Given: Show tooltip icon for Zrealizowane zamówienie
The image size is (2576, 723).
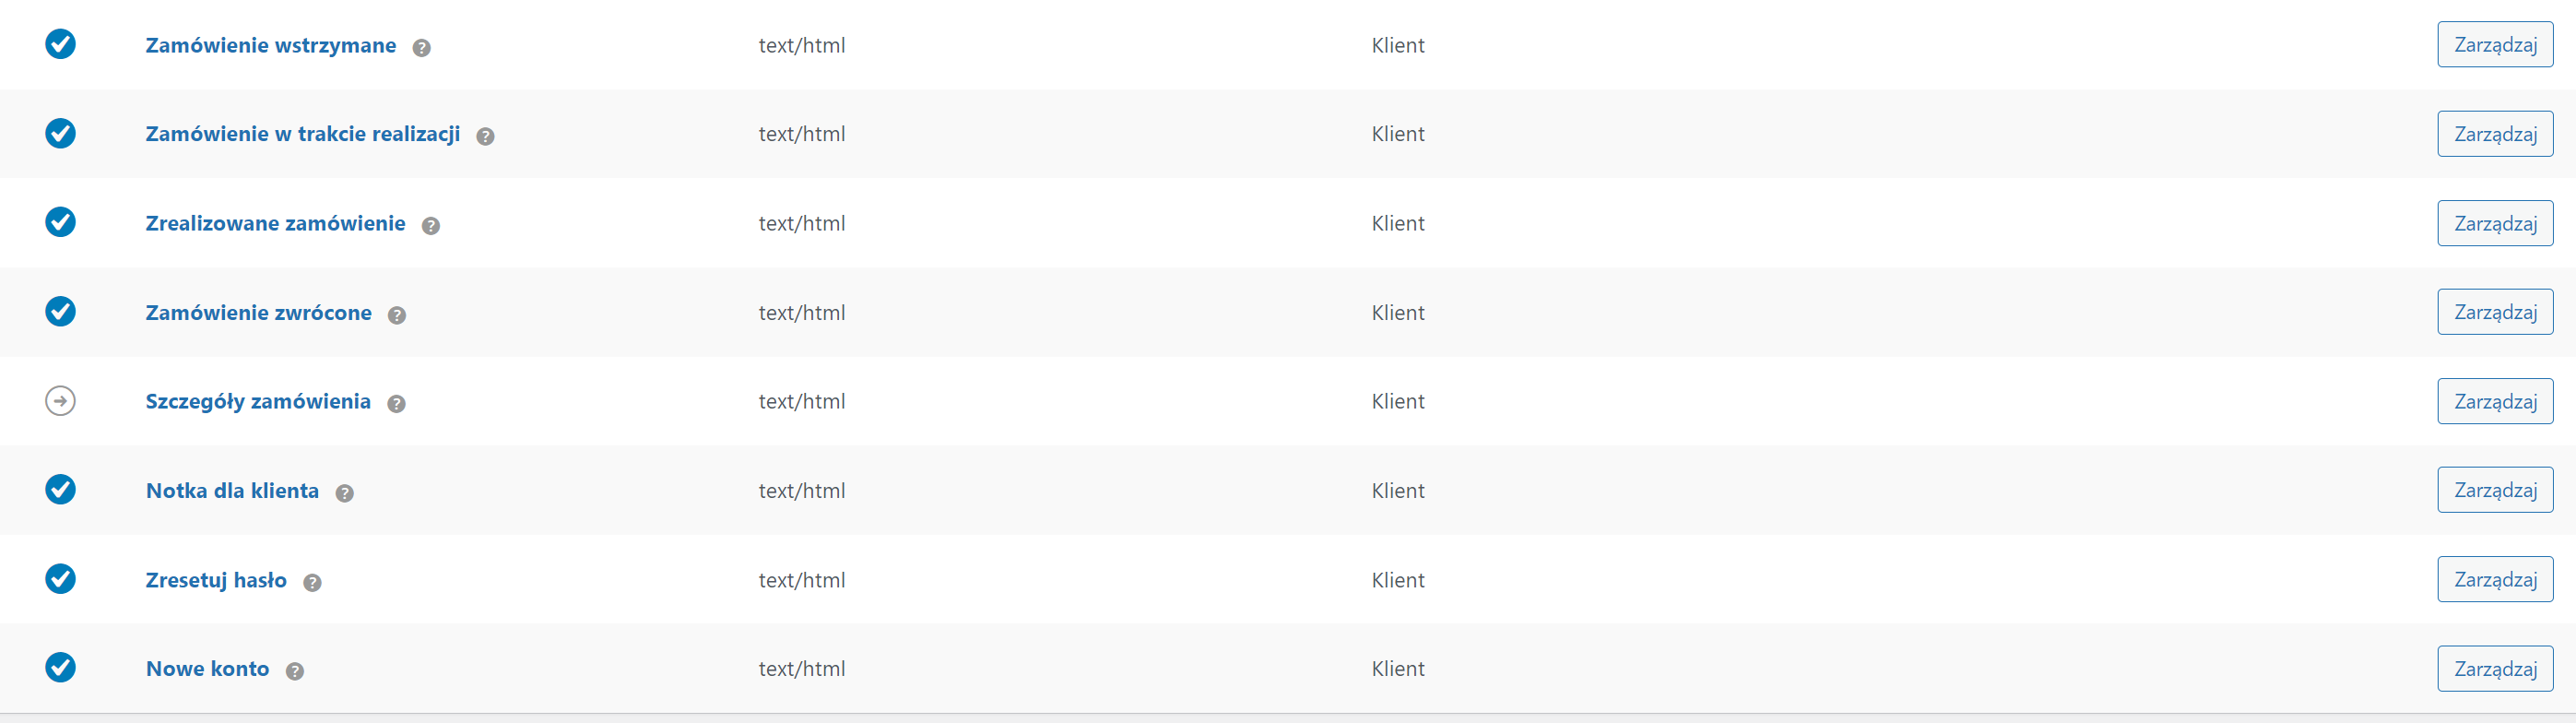Looking at the screenshot, I should (431, 225).
